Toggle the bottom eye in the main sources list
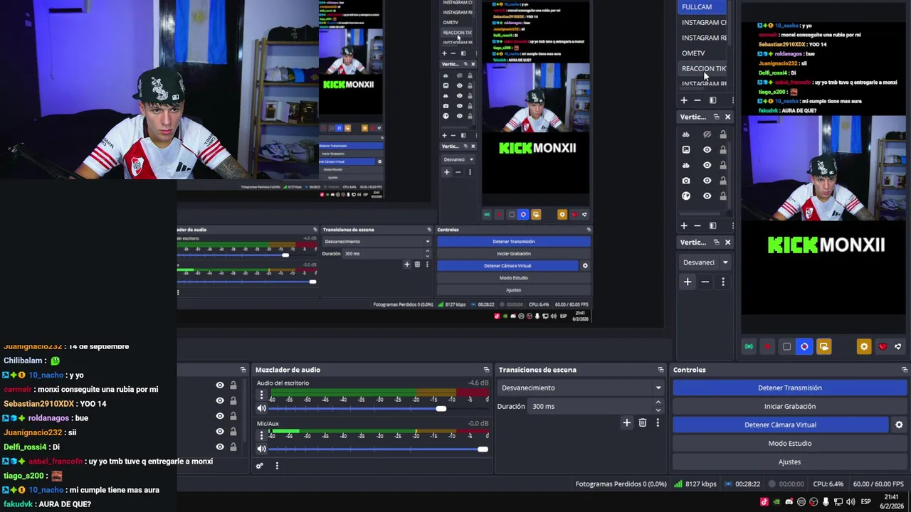The height and width of the screenshot is (512, 911). [x=220, y=447]
